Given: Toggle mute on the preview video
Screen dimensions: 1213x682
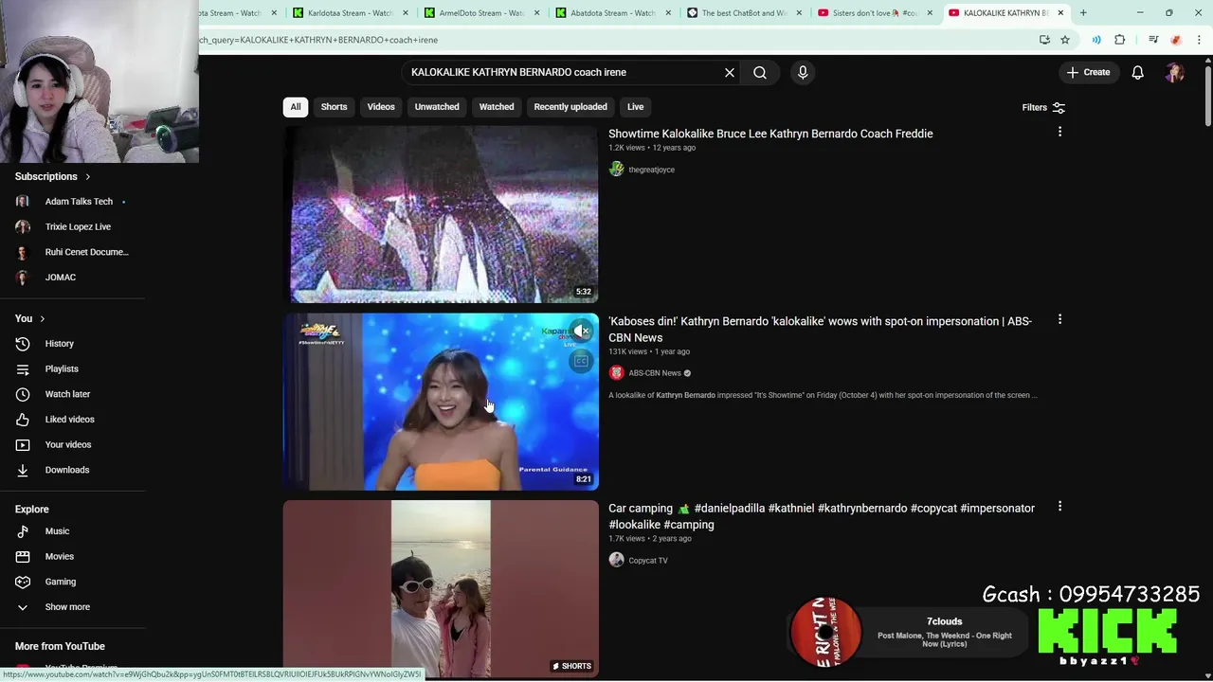Looking at the screenshot, I should tap(581, 331).
